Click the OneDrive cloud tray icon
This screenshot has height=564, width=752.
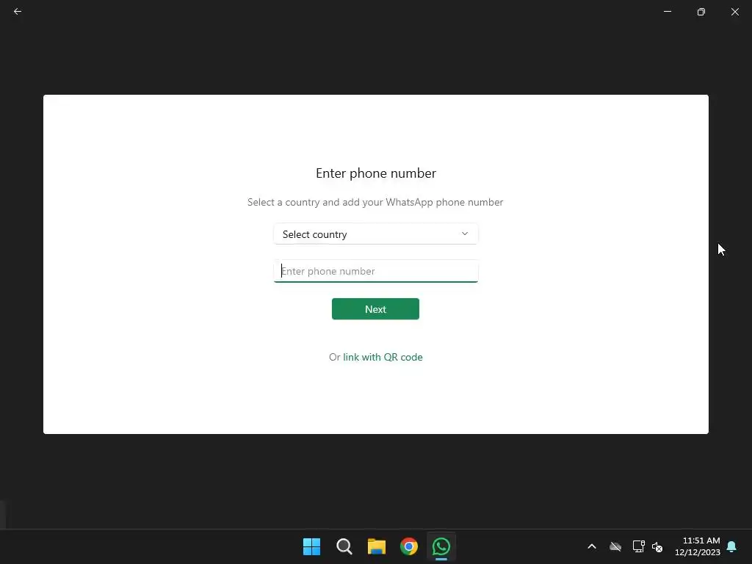pyautogui.click(x=615, y=546)
